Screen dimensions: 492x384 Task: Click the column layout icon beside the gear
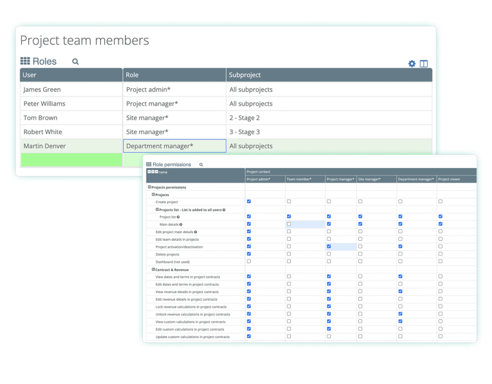tap(424, 63)
